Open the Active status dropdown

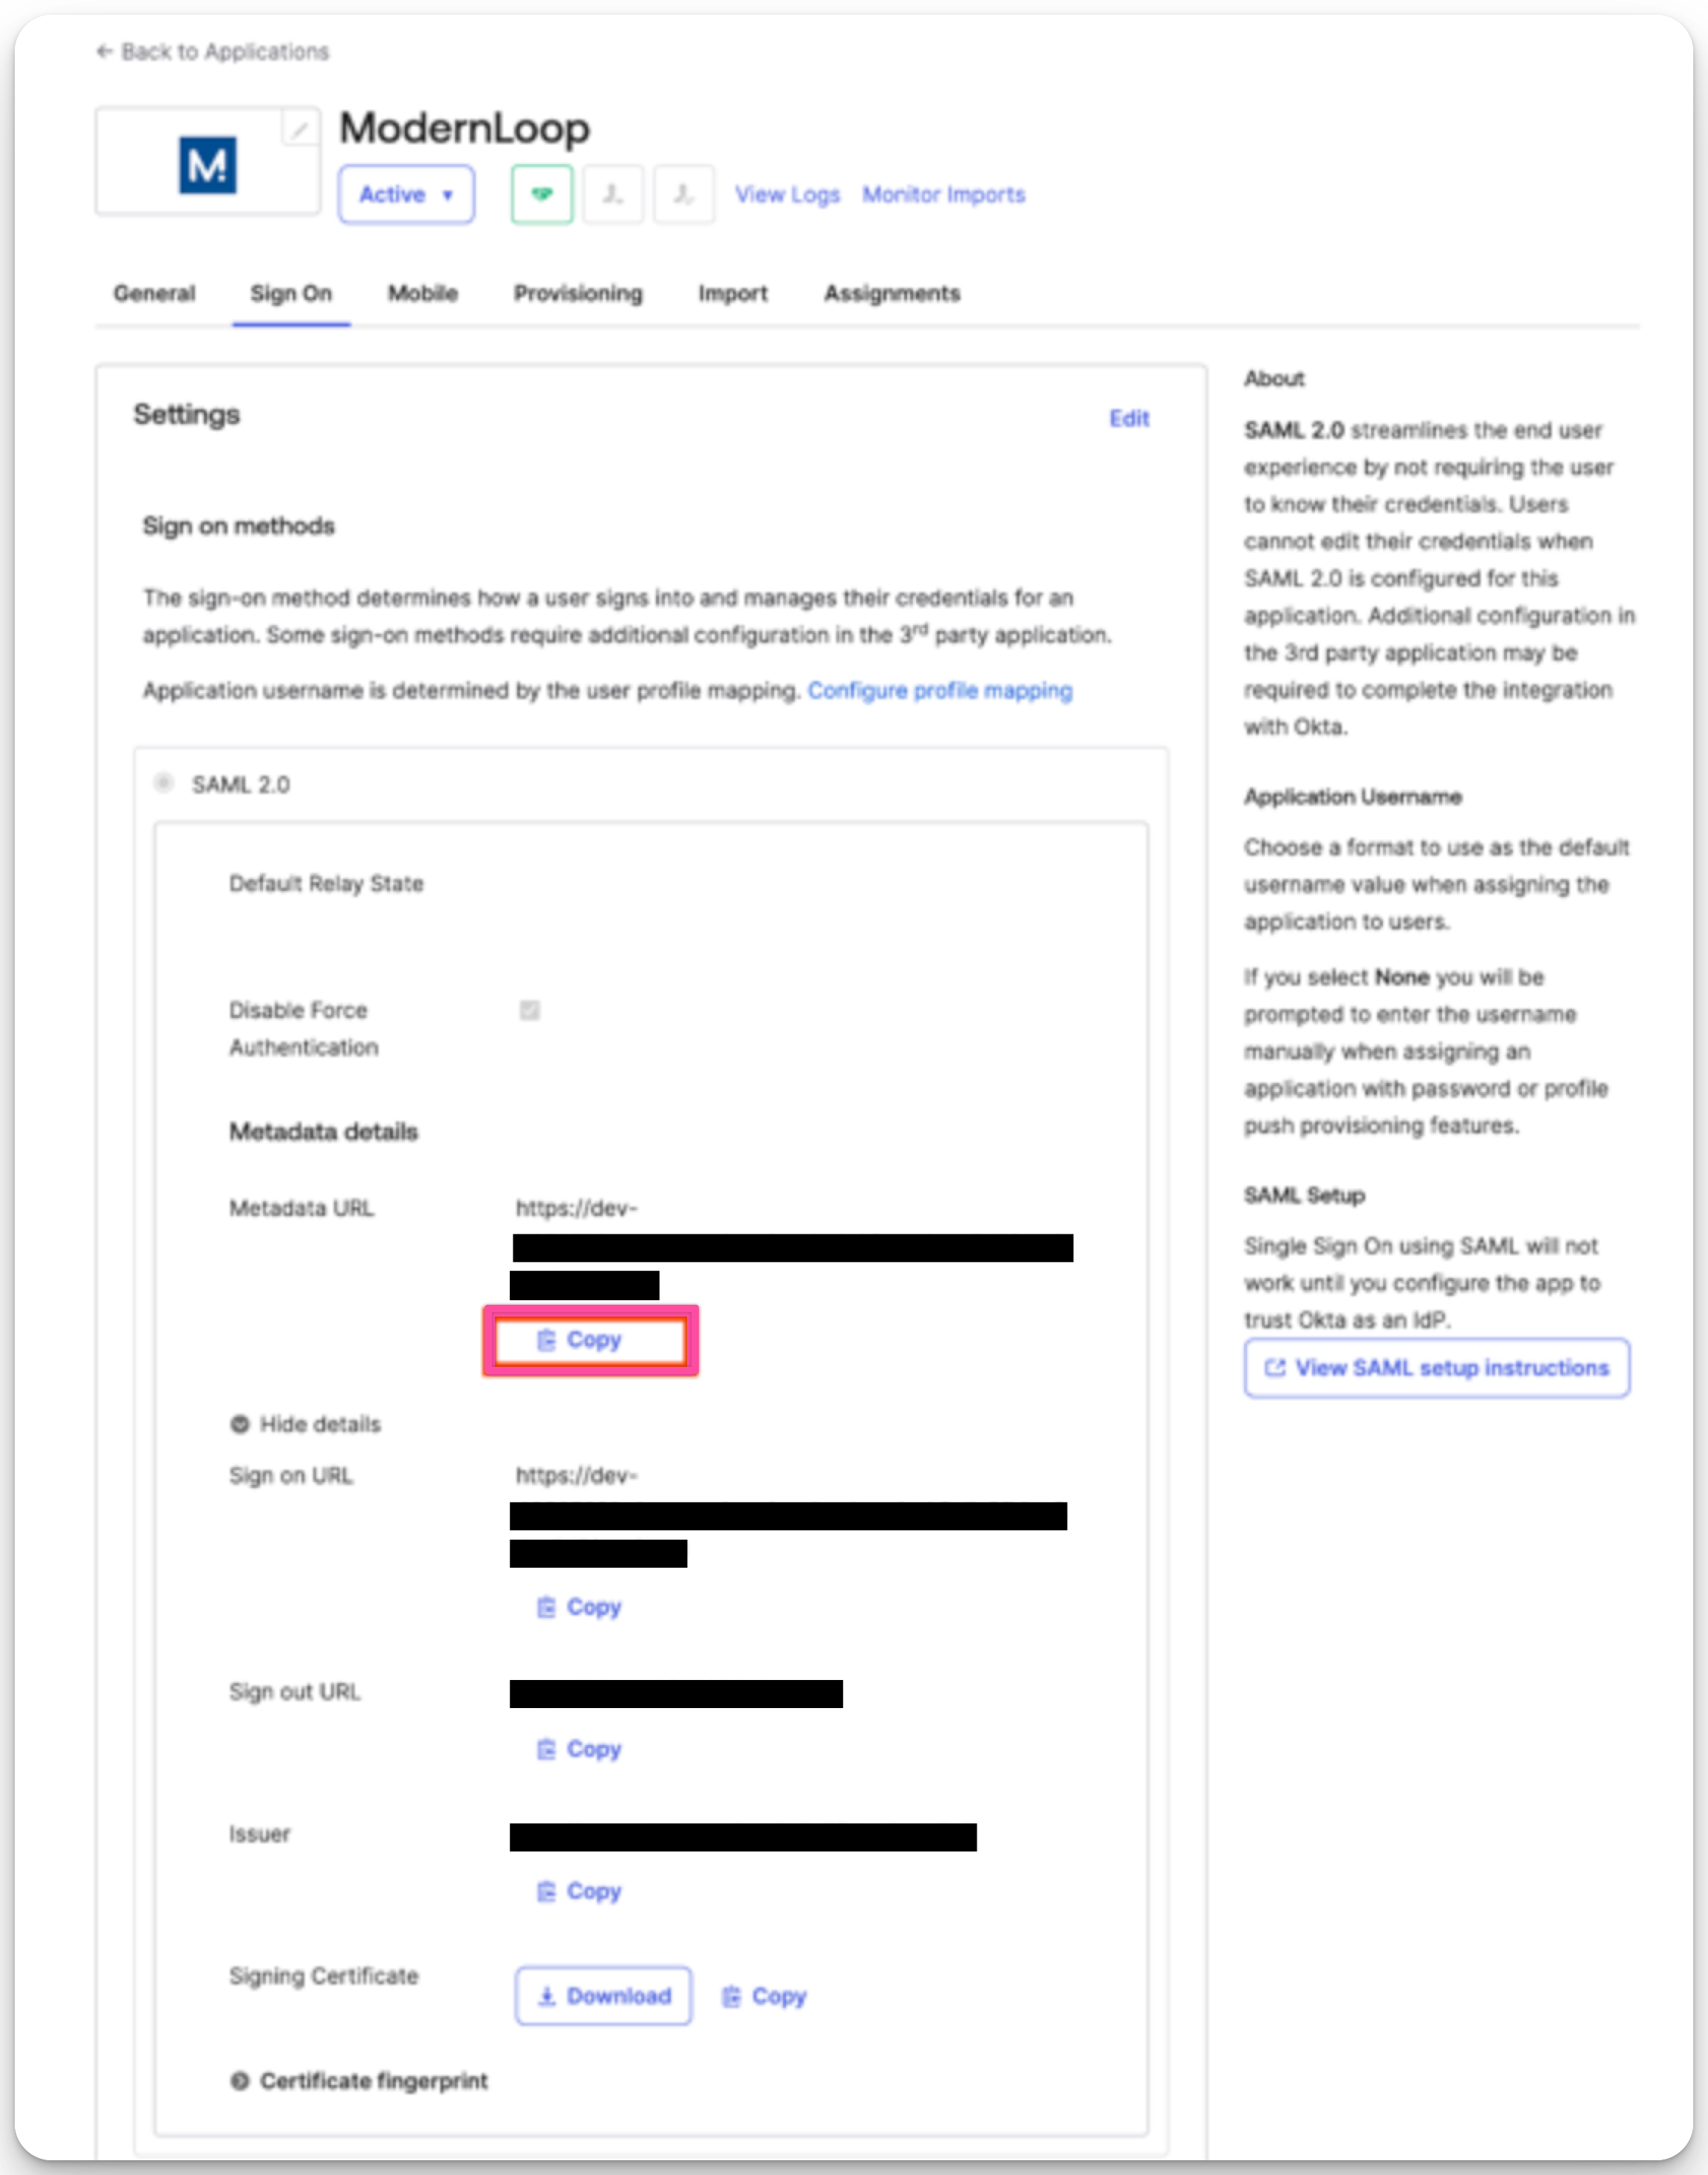(406, 194)
